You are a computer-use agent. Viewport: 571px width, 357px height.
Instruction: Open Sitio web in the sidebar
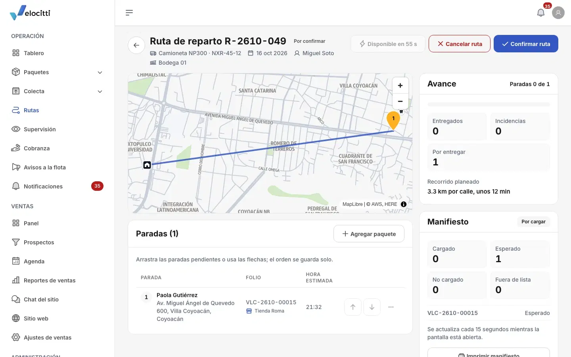pos(57,319)
